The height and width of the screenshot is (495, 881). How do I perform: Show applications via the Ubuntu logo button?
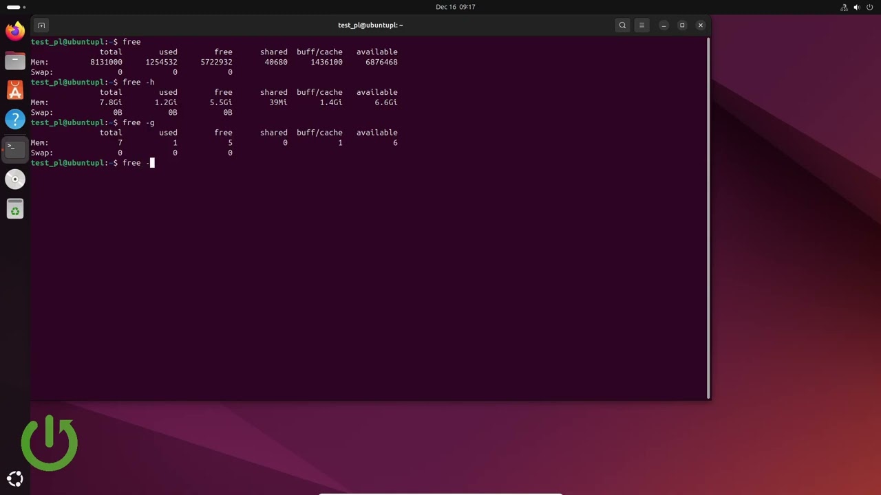(14, 479)
